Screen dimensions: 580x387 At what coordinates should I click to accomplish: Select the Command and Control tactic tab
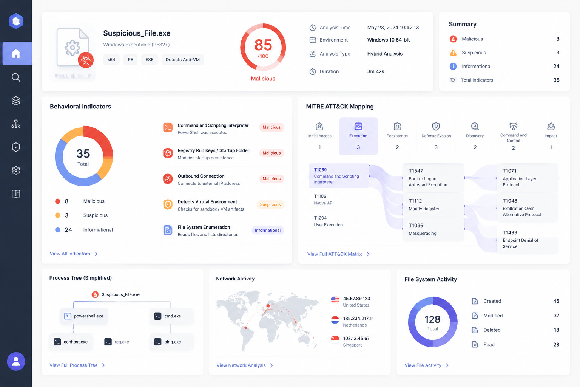(514, 136)
